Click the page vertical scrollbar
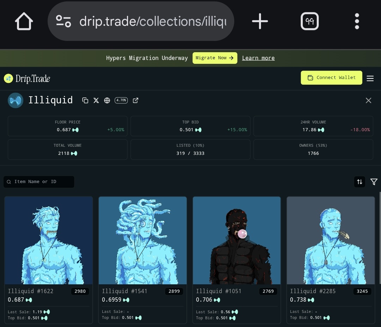This screenshot has width=381, height=327. pyautogui.click(x=380, y=238)
